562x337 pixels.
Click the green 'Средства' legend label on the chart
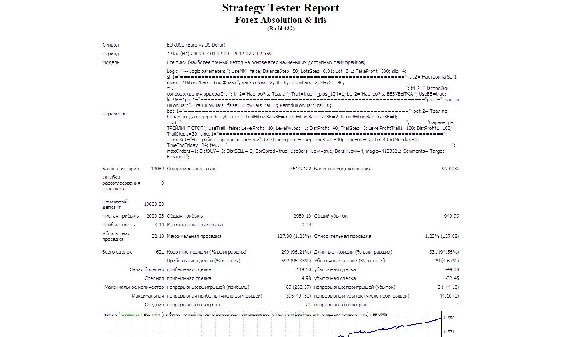131,315
